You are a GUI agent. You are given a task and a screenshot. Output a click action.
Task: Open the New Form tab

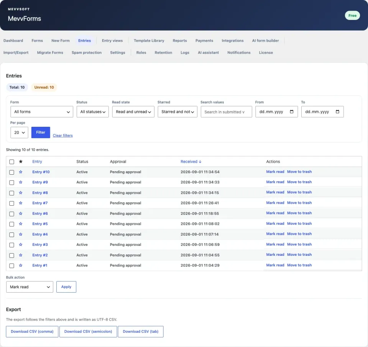click(x=61, y=41)
